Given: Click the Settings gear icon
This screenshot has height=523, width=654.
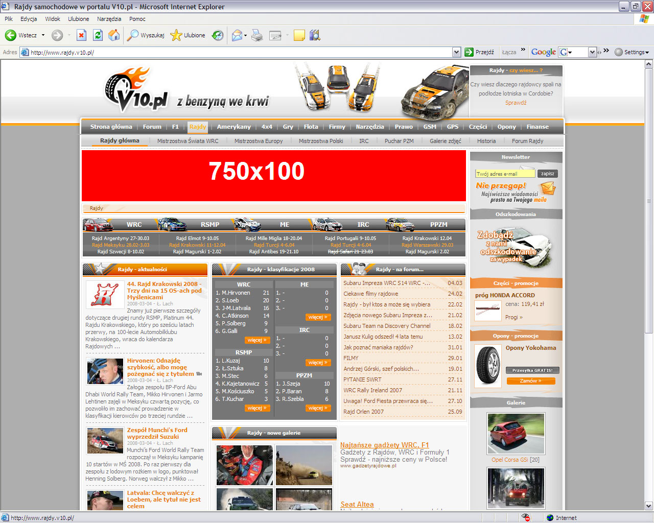Looking at the screenshot, I should [619, 52].
